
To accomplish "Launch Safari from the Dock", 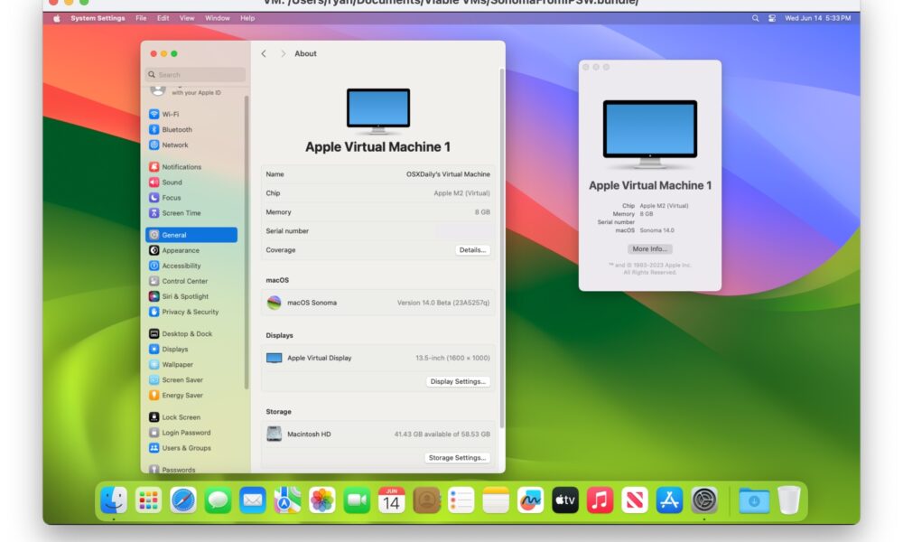I will click(183, 500).
